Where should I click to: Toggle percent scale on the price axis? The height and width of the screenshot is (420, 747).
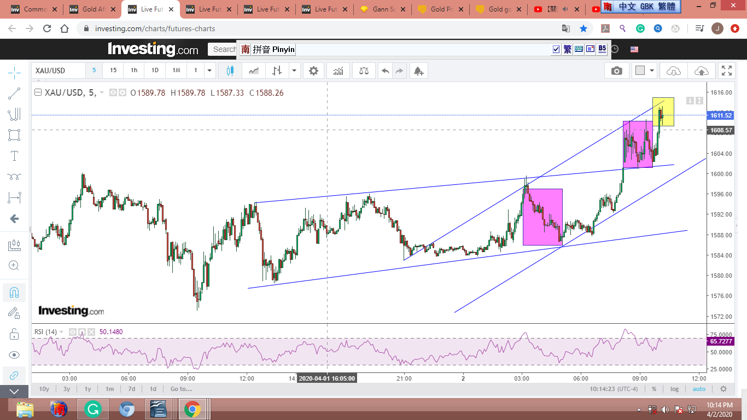(654, 389)
